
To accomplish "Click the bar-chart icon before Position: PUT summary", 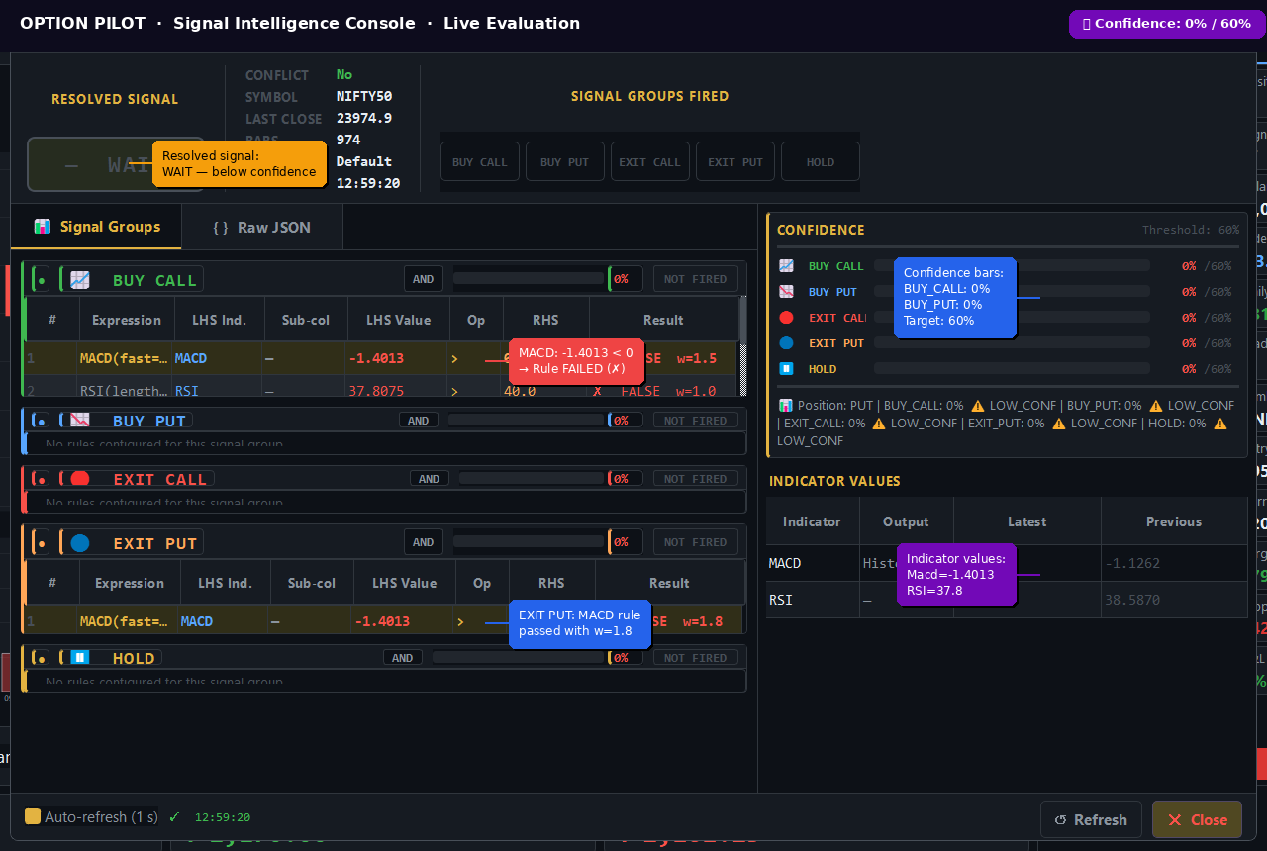I will coord(785,406).
